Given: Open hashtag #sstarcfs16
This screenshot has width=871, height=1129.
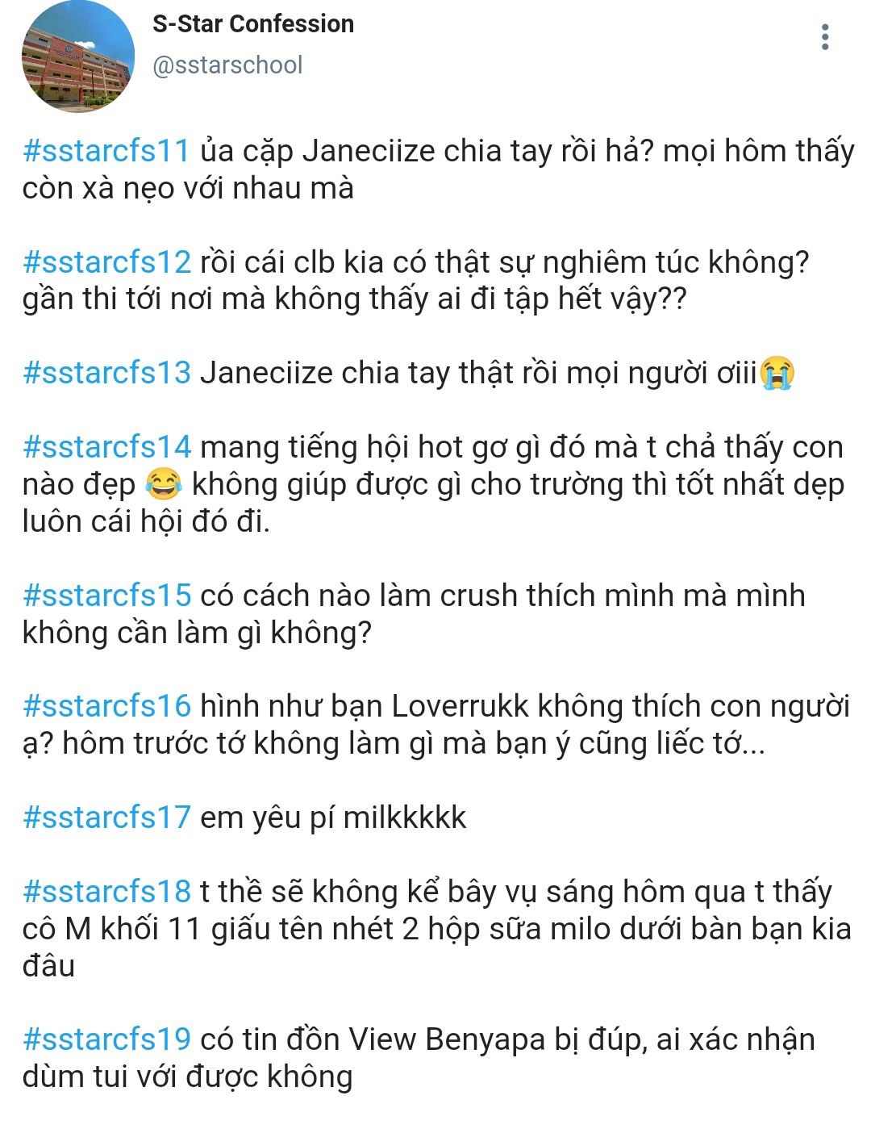Looking at the screenshot, I should tap(106, 706).
